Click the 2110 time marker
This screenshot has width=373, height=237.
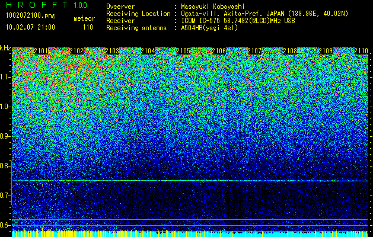coord(361,51)
